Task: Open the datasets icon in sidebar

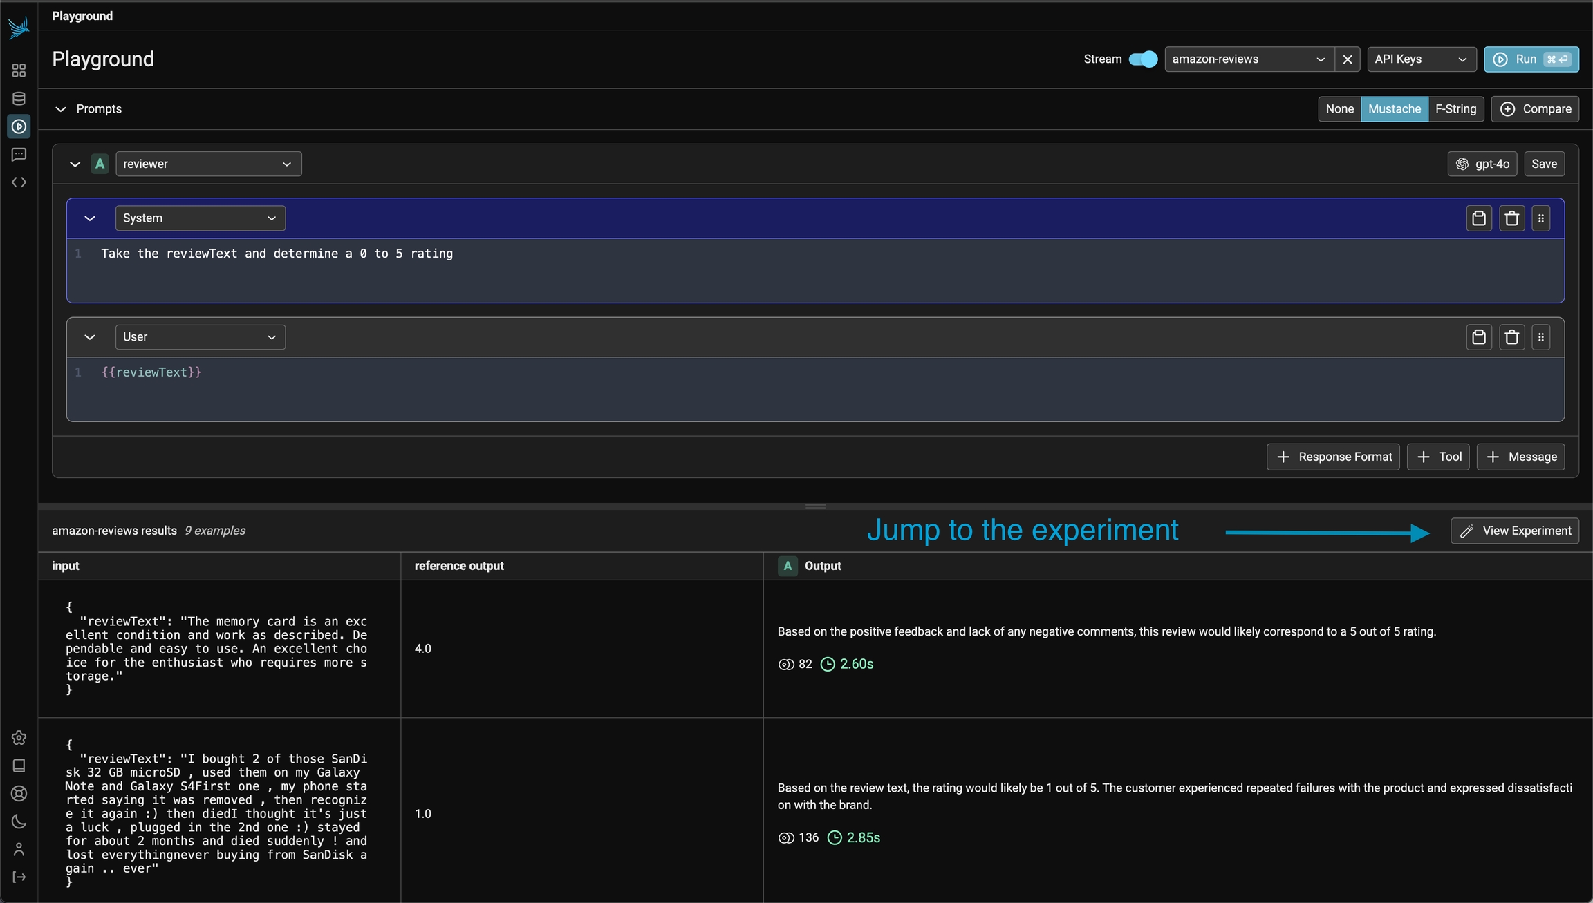Action: [x=19, y=99]
